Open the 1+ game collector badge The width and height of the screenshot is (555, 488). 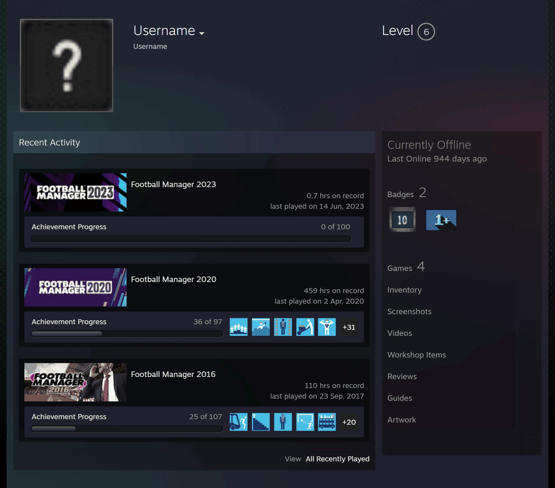coord(441,220)
